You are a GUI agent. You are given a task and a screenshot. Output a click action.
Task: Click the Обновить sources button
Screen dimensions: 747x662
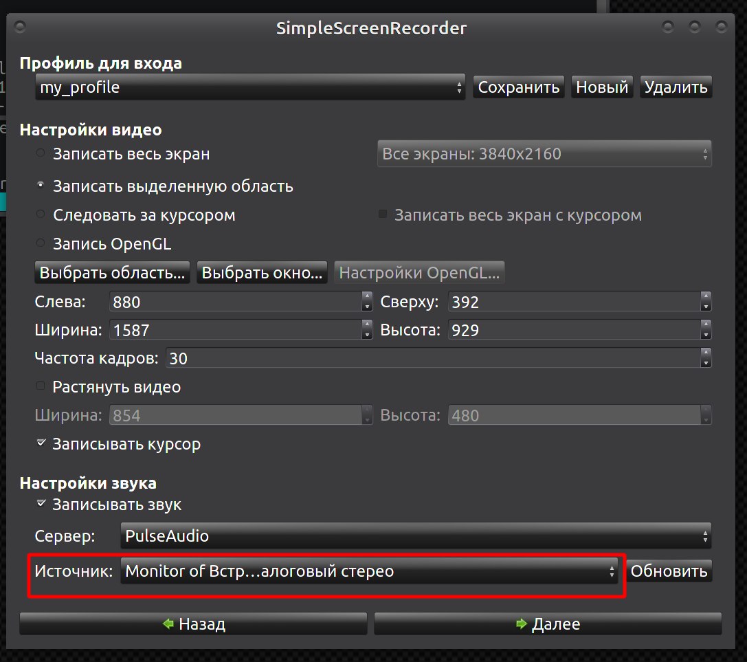click(669, 571)
